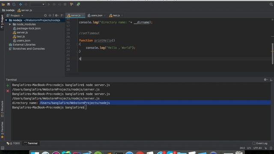274x154 pixels.
Task: Click the closing brace fold marker
Action: coord(77,51)
